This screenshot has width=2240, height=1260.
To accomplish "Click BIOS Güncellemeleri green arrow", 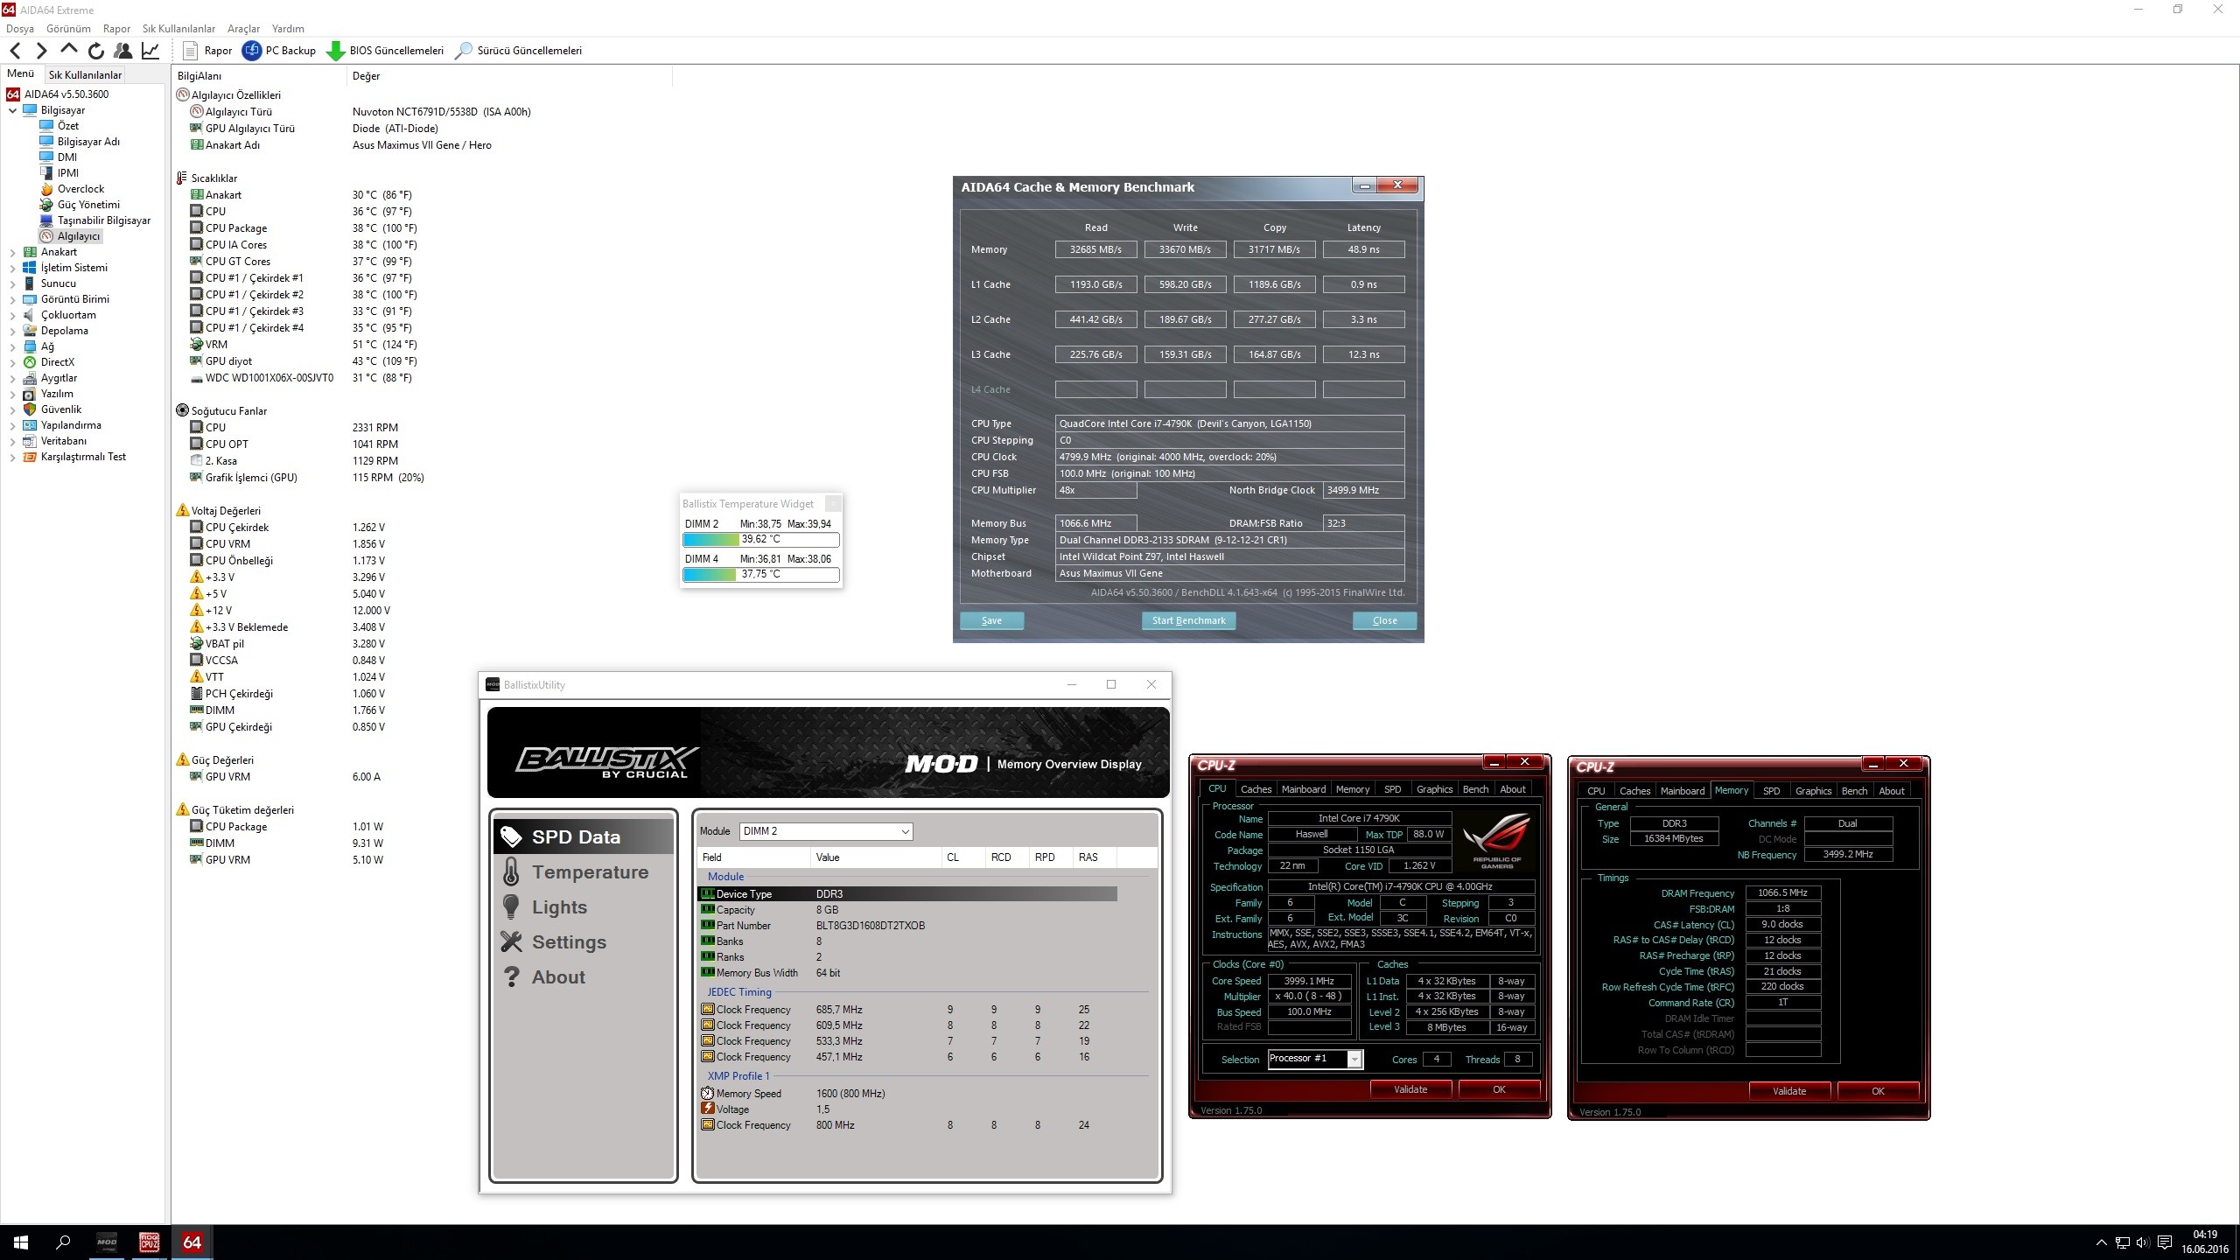I will 385,51.
